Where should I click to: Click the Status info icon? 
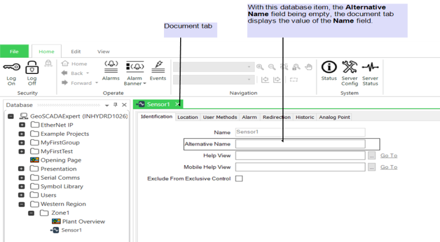[x=329, y=68]
